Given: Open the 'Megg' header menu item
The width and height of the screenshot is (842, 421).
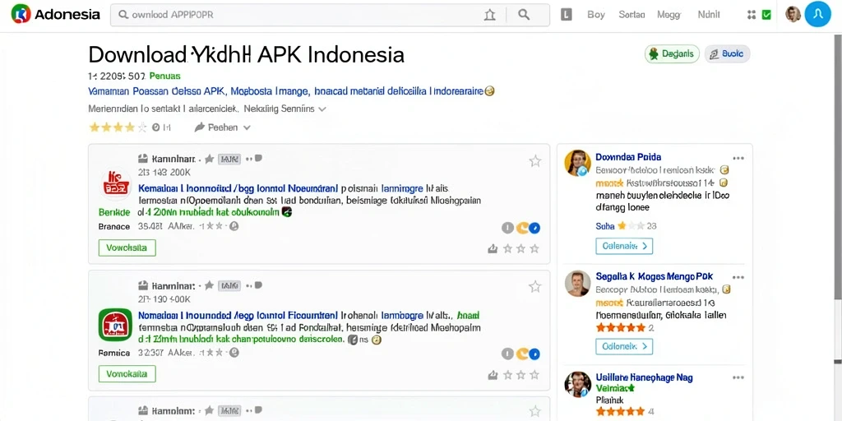Looking at the screenshot, I should [669, 15].
